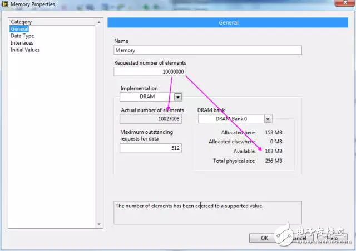Click the Category header label
The height and width of the screenshot is (251, 356).
pos(22,22)
